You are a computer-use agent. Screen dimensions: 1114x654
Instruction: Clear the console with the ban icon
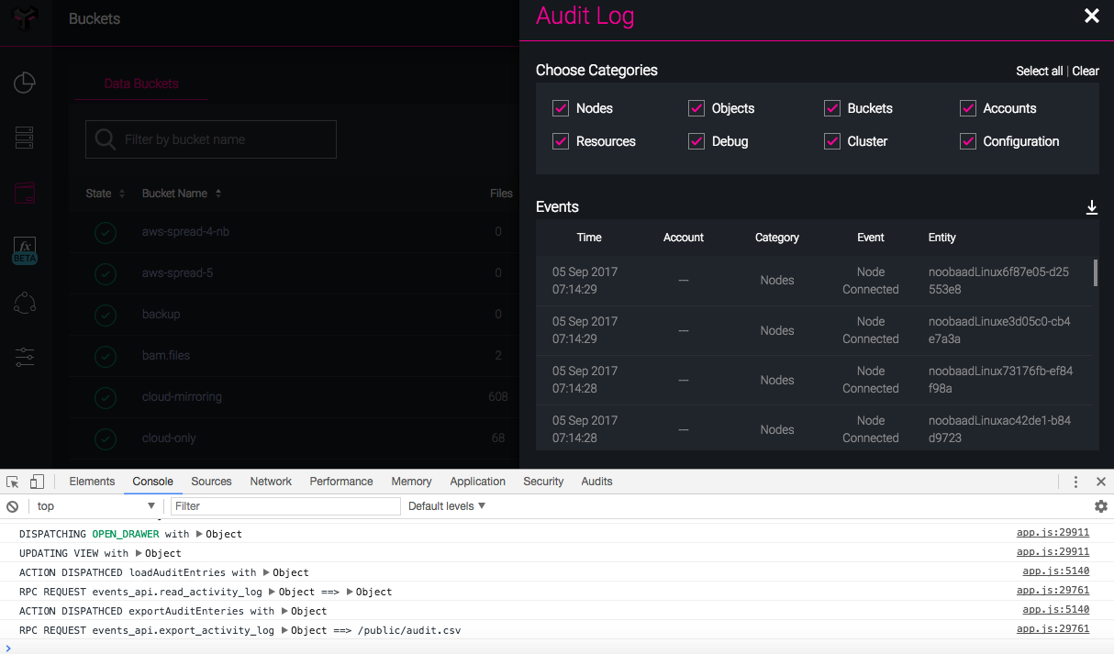13,506
